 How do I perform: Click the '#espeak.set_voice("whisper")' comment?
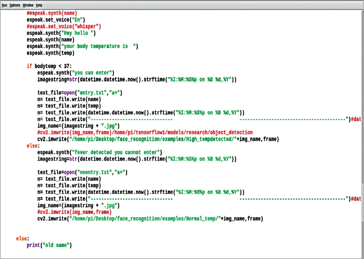(x=64, y=27)
